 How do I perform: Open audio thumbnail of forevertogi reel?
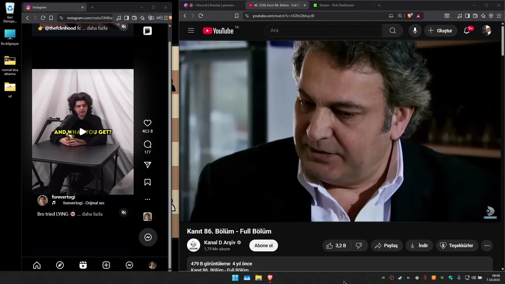pyautogui.click(x=148, y=217)
